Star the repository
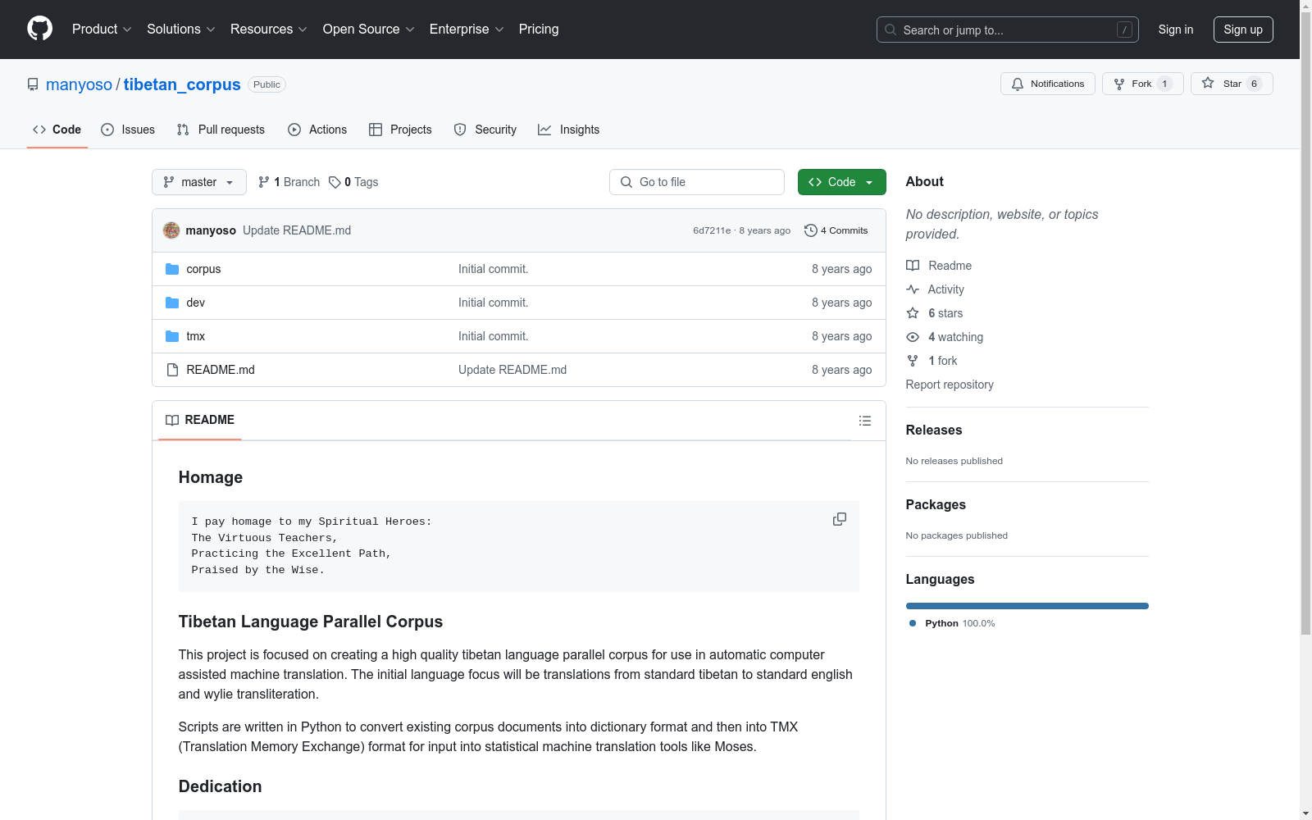 tap(1232, 84)
